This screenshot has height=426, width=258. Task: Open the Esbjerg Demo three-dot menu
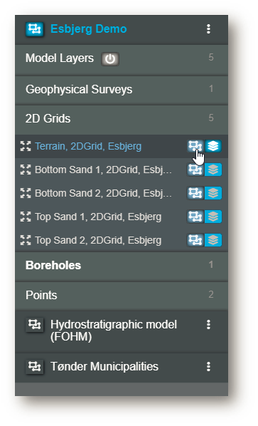click(x=208, y=29)
